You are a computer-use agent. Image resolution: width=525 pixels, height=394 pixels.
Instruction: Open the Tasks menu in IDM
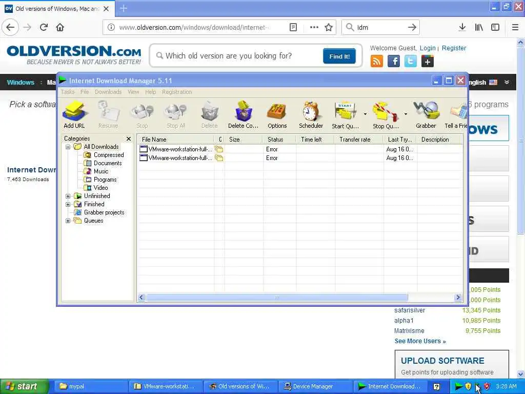[68, 92]
